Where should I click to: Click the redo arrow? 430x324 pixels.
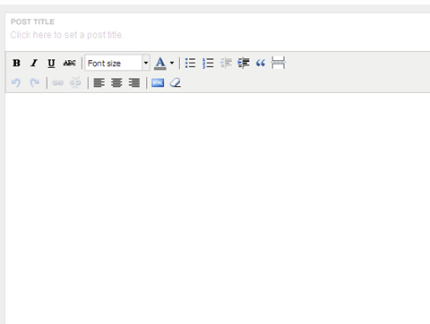click(34, 82)
